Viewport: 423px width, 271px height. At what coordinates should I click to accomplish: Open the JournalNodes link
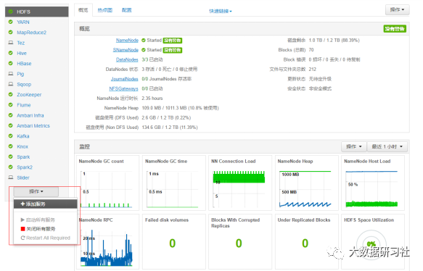point(124,79)
